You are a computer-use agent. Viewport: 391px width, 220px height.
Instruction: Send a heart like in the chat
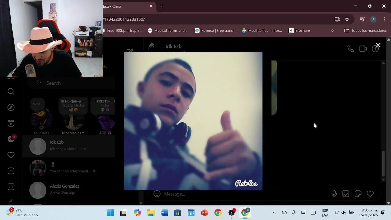[x=370, y=194]
